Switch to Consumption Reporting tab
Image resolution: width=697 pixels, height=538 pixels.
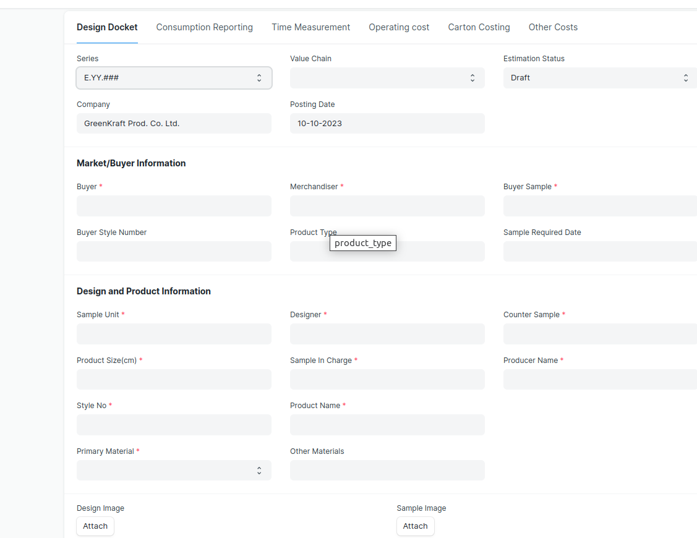[204, 27]
